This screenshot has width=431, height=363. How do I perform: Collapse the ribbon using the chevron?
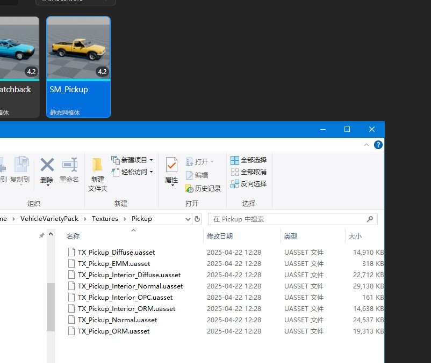tap(367, 145)
